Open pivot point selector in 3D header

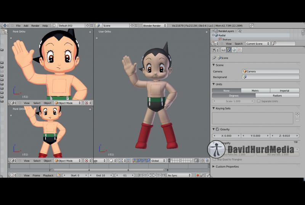[x=122, y=161]
